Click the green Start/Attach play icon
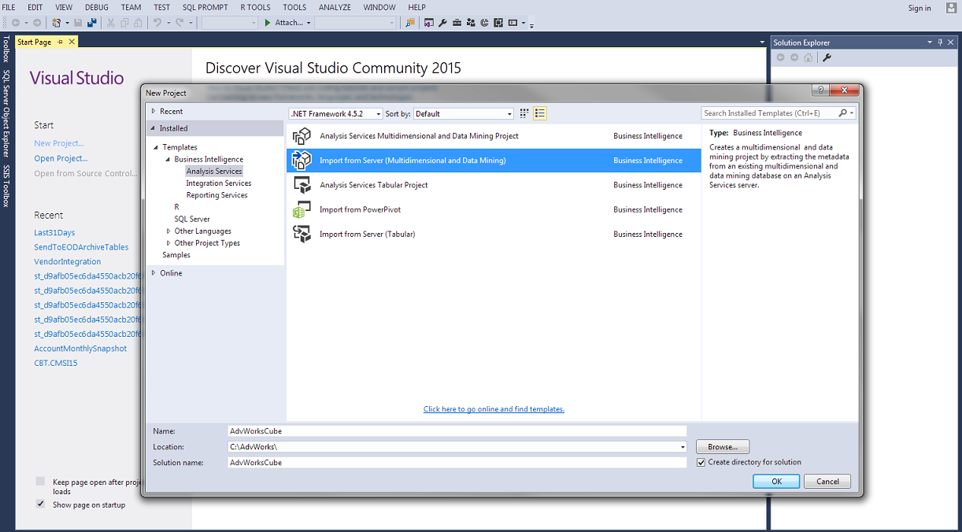This screenshot has width=962, height=532. click(268, 23)
